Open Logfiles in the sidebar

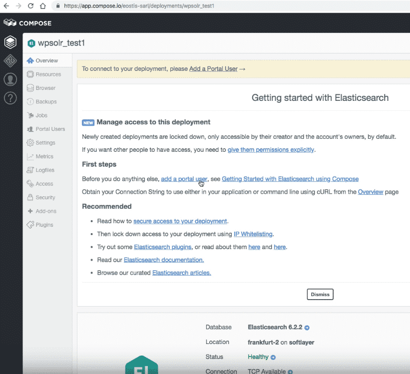pos(47,170)
